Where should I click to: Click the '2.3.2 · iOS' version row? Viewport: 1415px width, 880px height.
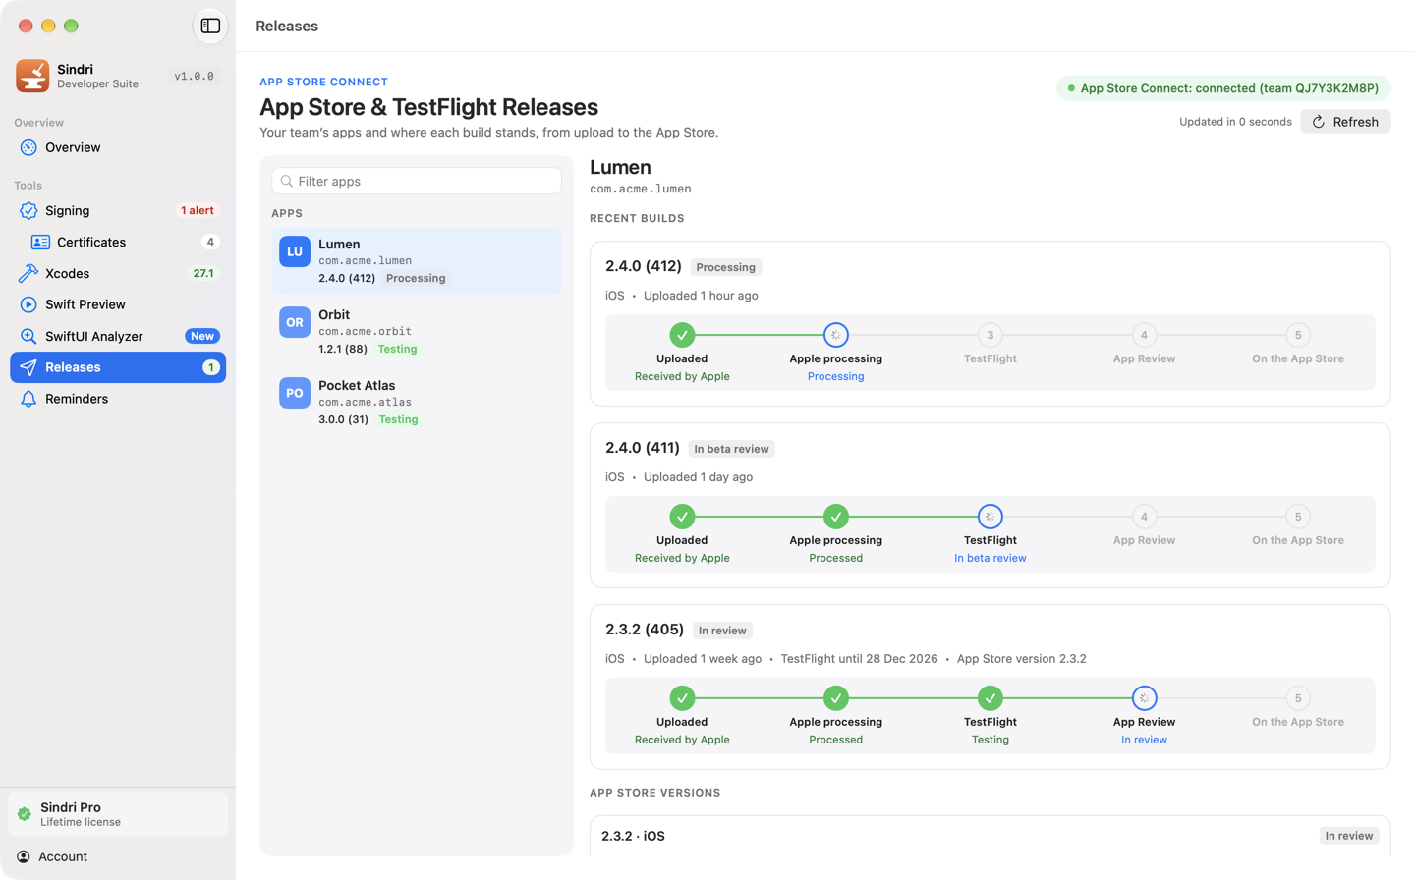click(990, 836)
